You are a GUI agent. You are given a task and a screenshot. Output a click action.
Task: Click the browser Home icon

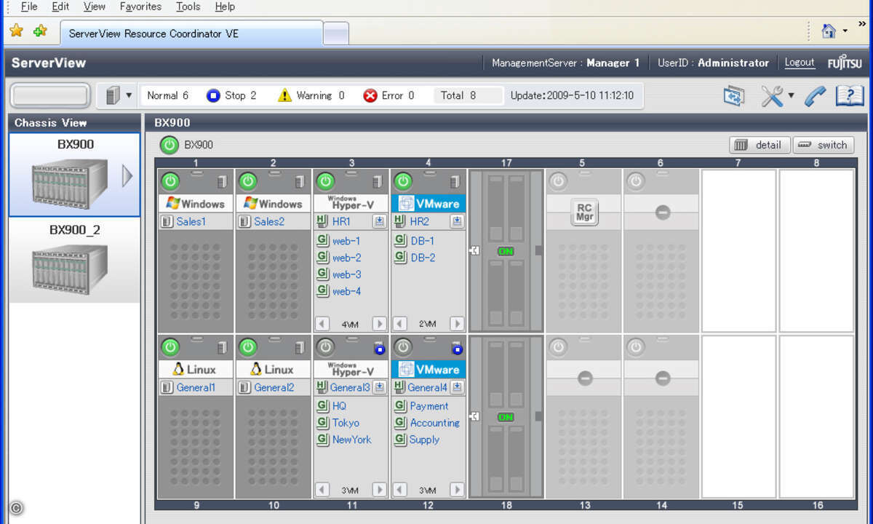coord(828,31)
